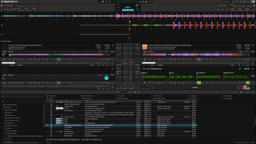The image size is (256, 144).
Task: Delete the cue point on deck B (trash icon)
Action: pyautogui.click(x=239, y=65)
